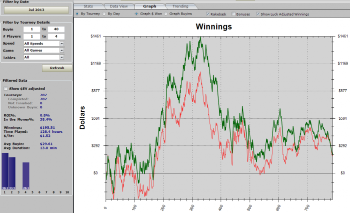
Task: Click the Winnings value $195.51
Action: (x=47, y=127)
